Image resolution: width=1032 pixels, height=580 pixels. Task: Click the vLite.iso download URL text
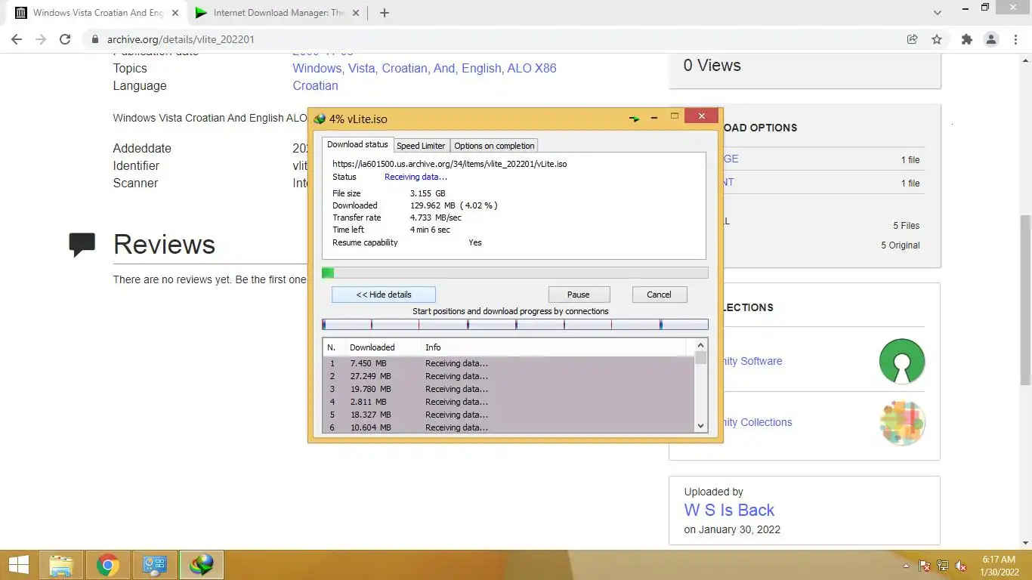click(450, 163)
